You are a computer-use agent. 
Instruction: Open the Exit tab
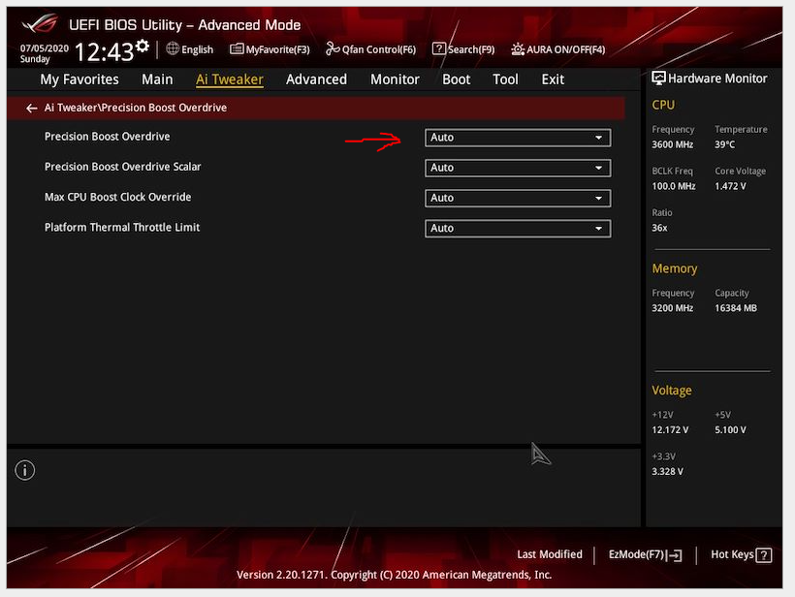pyautogui.click(x=553, y=79)
